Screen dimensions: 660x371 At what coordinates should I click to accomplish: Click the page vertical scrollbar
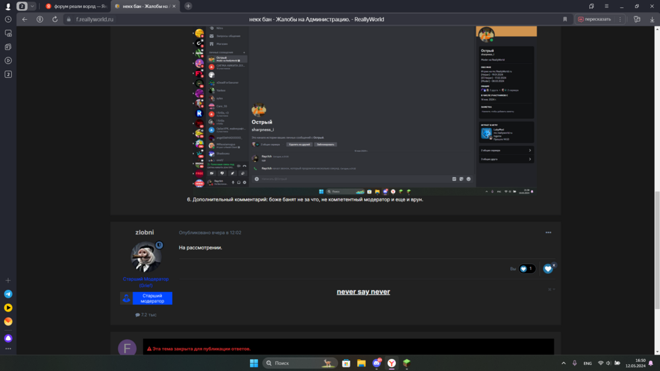point(657,250)
